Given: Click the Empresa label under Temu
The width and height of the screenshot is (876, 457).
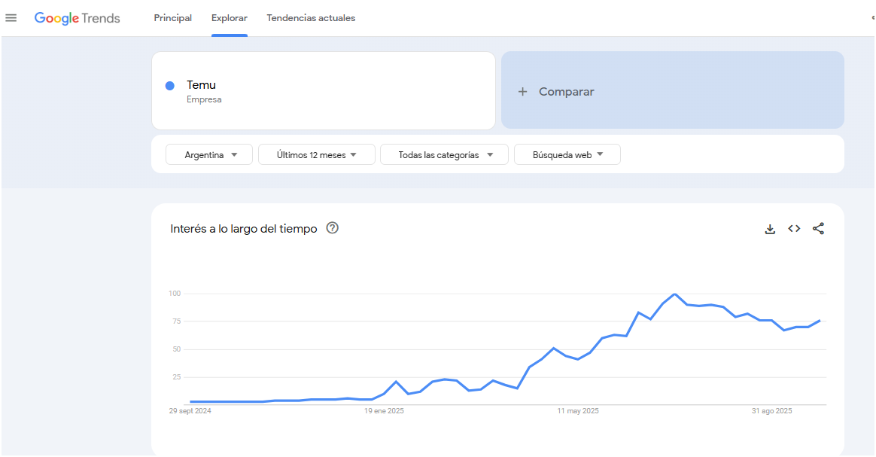Looking at the screenshot, I should coord(204,99).
